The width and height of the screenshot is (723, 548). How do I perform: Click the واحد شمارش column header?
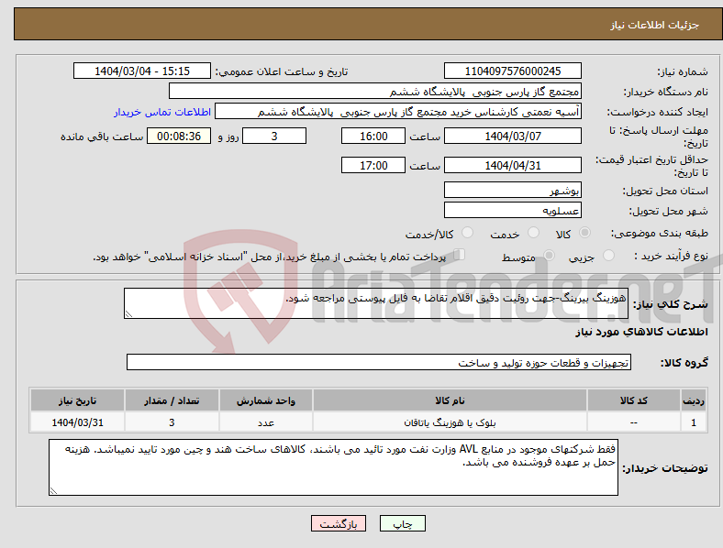pyautogui.click(x=265, y=400)
